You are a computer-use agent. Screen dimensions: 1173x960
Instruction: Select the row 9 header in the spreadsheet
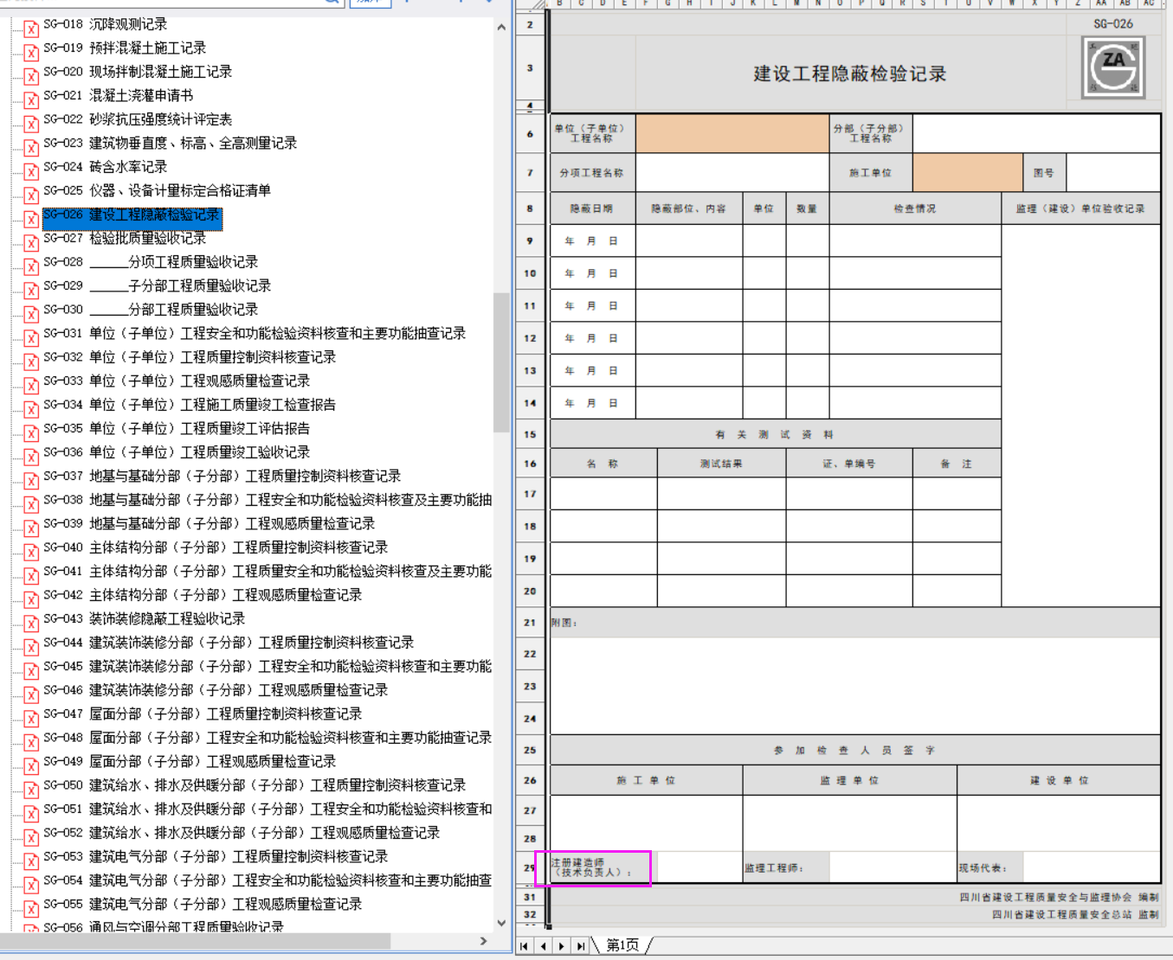(x=530, y=241)
